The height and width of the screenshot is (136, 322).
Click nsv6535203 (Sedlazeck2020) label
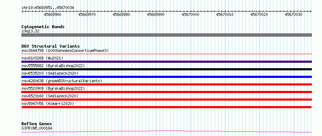tap(50, 73)
